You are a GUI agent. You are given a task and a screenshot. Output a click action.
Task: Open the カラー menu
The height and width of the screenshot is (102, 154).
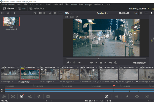point(81,5)
